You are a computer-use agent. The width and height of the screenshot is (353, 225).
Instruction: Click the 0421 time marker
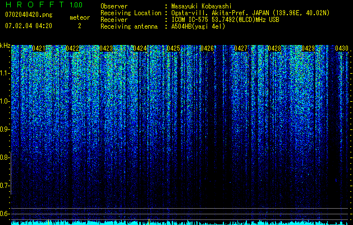[x=39, y=48]
